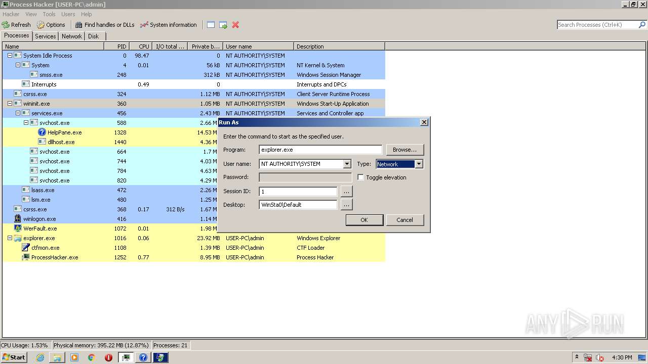Toggle the elevation checkbox
Image resolution: width=648 pixels, height=364 pixels.
click(x=360, y=177)
